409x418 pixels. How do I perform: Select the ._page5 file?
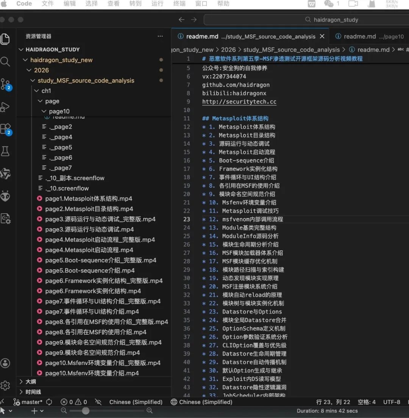pyautogui.click(x=61, y=147)
